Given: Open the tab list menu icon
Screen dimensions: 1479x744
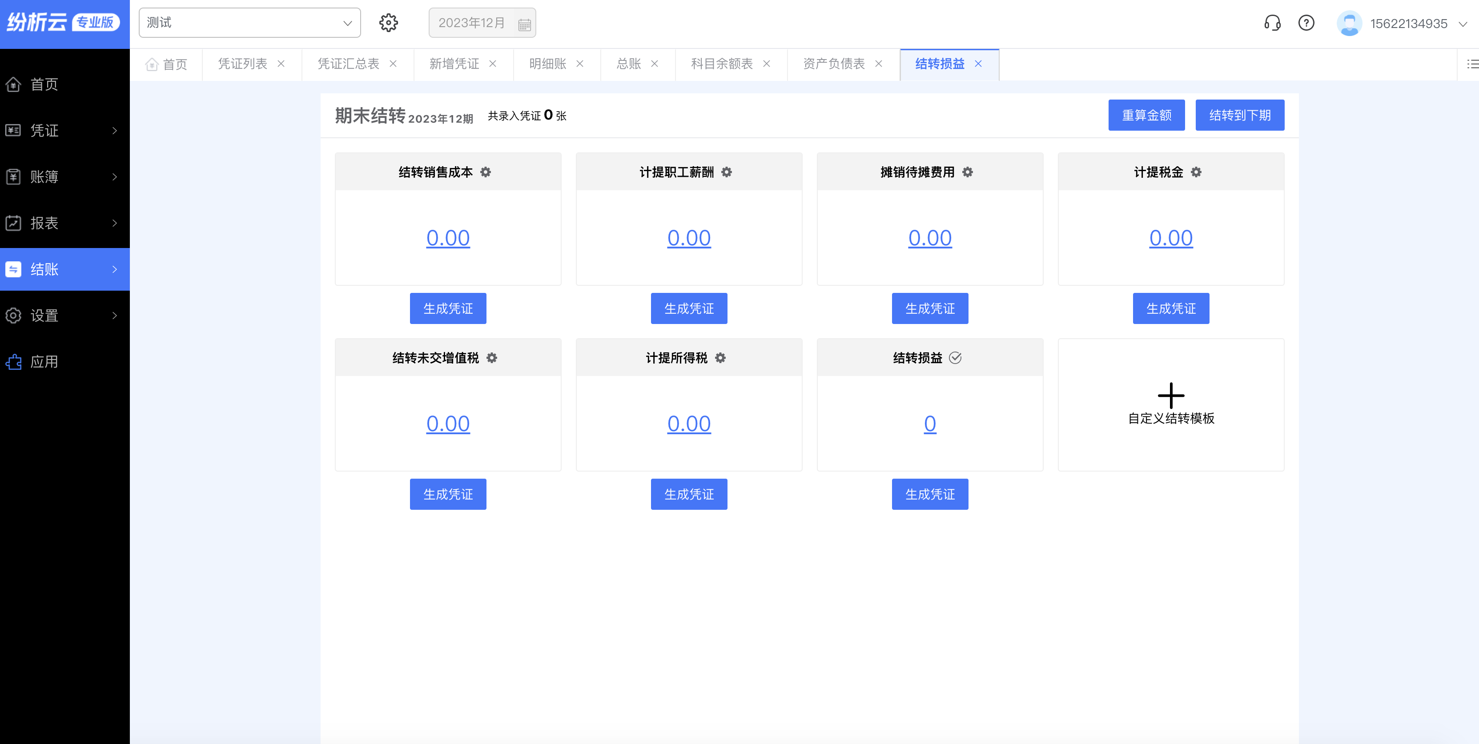Looking at the screenshot, I should pos(1473,64).
